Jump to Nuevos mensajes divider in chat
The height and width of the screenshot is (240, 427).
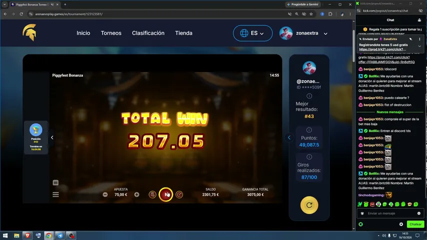click(390, 112)
